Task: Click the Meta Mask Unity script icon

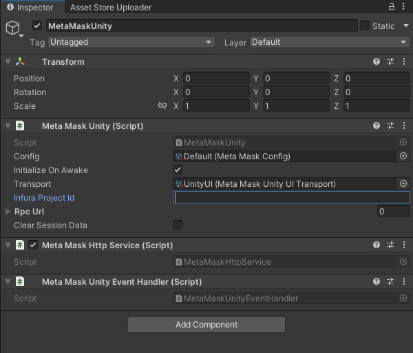Action: coord(20,126)
